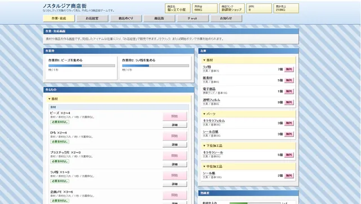The height and width of the screenshot is (204, 361).
Task: Click the pink button in the キラキラシール row
Action: pyautogui.click(x=289, y=155)
